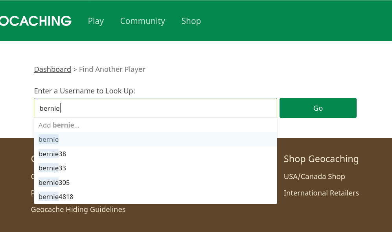Choose 'bernie38' from the suggestions
This screenshot has height=232, width=392.
[155, 154]
